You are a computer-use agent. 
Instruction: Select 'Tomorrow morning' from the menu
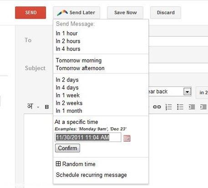[79, 61]
